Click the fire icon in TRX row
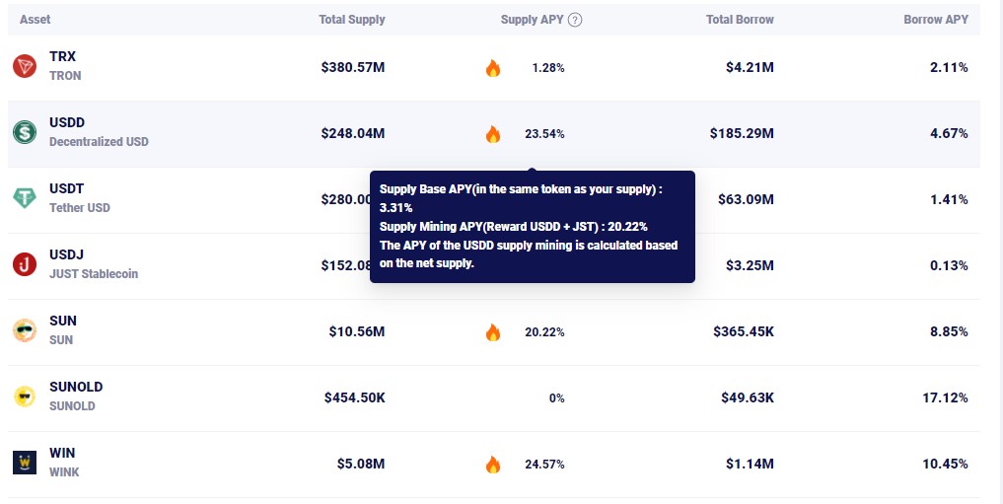Viewport: 1003px width, 504px height. pos(493,68)
